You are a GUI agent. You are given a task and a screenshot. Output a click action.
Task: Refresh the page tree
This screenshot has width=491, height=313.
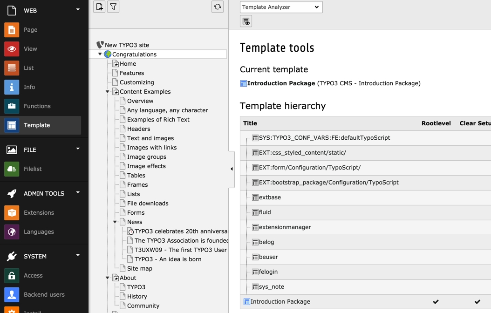coord(218,7)
